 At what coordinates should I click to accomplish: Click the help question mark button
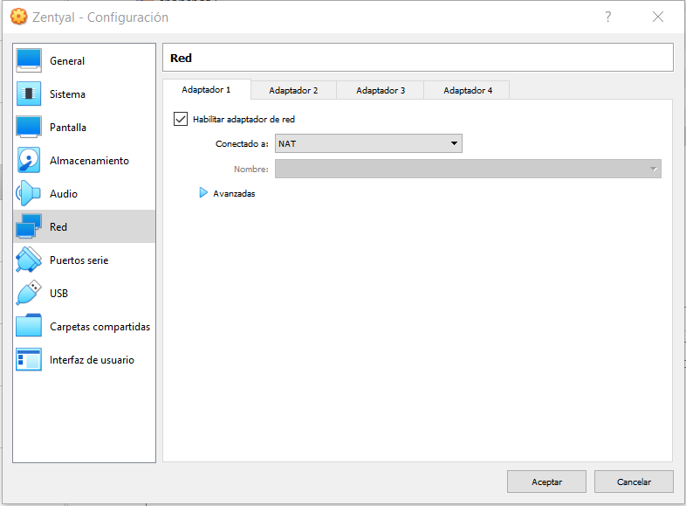tap(608, 17)
